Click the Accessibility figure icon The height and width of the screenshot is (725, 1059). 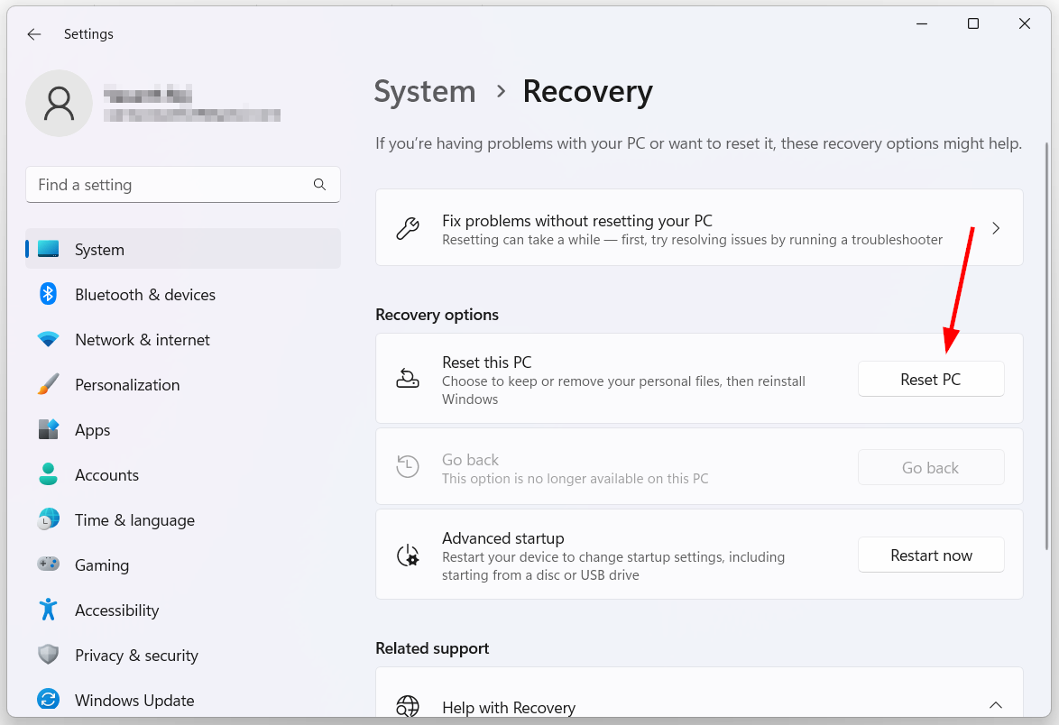(x=48, y=610)
